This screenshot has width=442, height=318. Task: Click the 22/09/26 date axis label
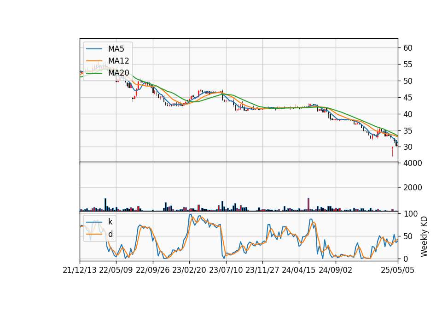[153, 270]
